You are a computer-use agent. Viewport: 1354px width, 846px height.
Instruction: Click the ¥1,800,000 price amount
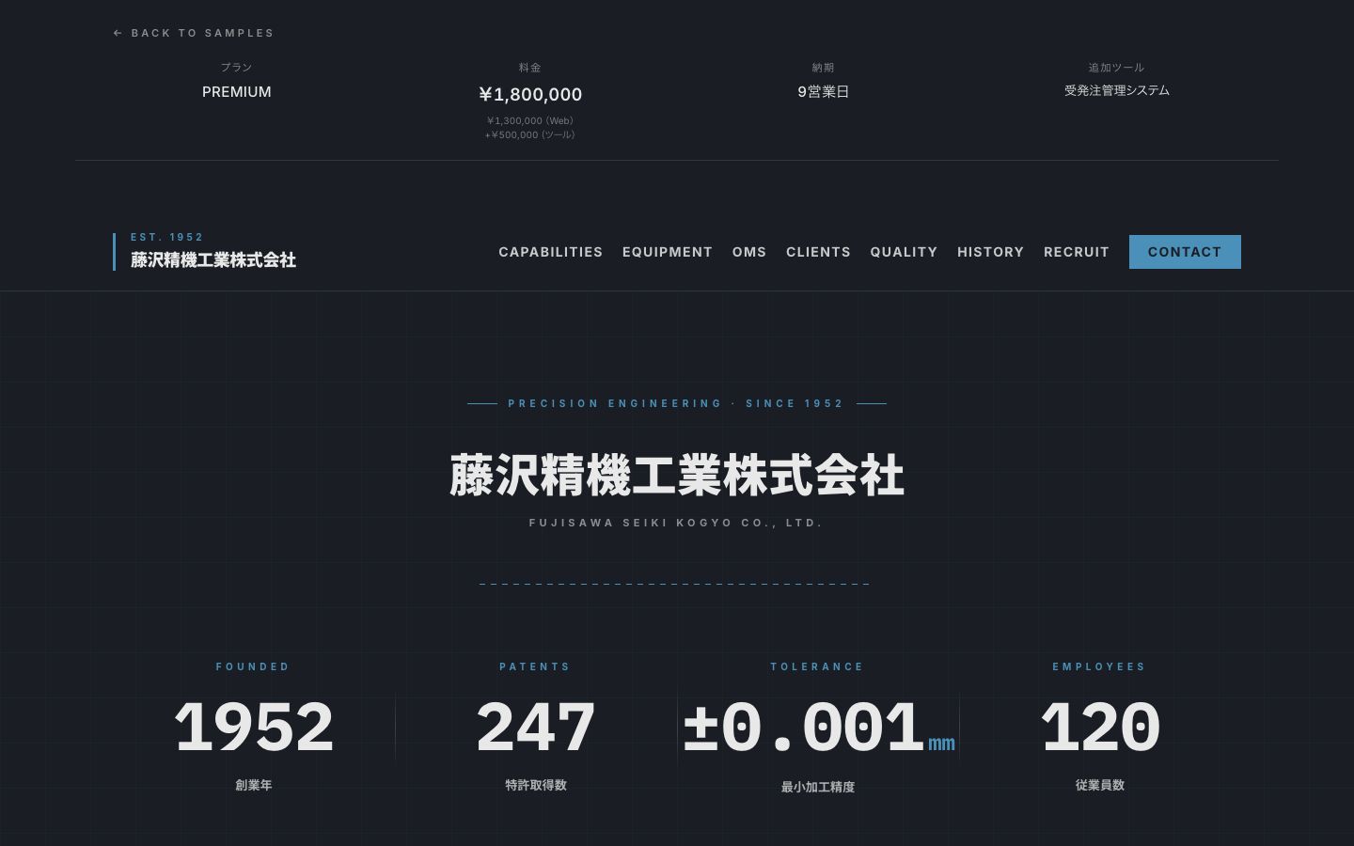529,94
